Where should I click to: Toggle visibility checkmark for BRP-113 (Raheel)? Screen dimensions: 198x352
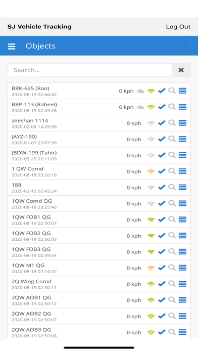162,107
